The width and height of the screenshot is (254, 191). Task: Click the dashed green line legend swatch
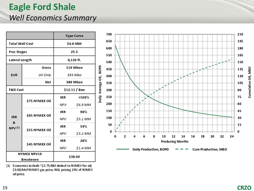[x=182, y=149]
